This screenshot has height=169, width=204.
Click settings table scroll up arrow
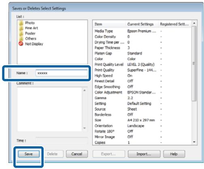click(194, 23)
